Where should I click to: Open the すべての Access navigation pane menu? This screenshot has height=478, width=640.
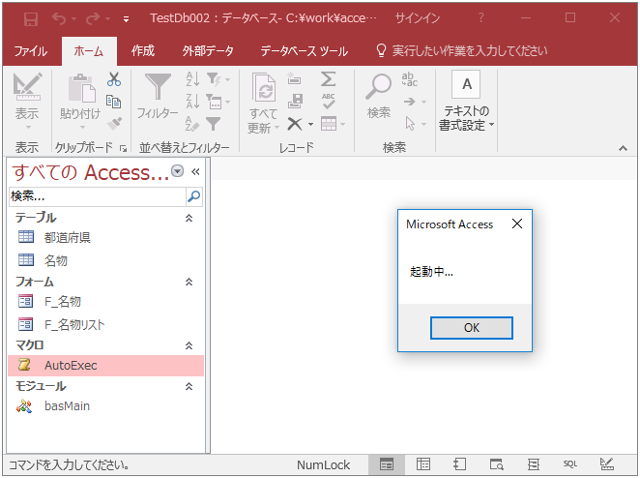point(177,170)
